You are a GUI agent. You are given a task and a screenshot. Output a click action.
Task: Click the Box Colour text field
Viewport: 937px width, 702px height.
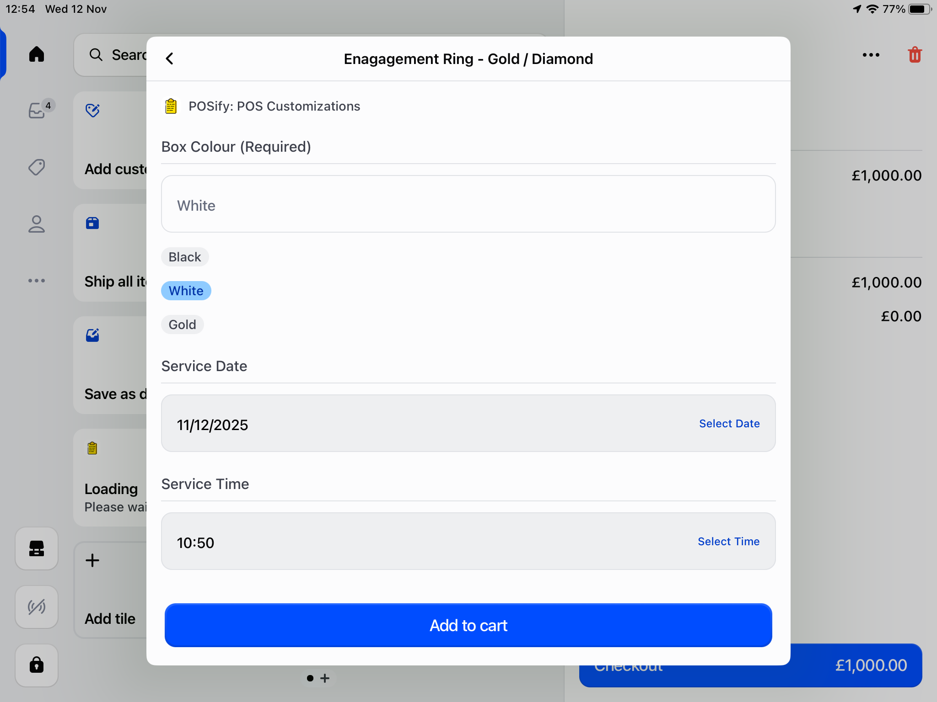click(468, 204)
